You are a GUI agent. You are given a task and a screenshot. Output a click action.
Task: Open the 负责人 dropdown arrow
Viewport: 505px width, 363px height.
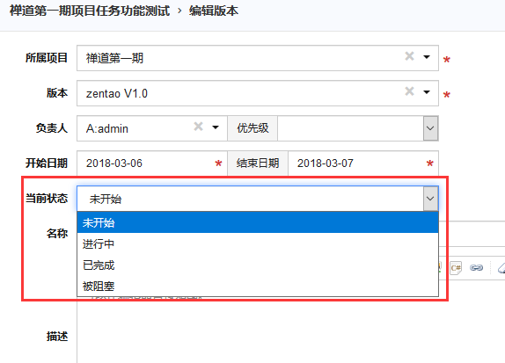click(x=216, y=127)
